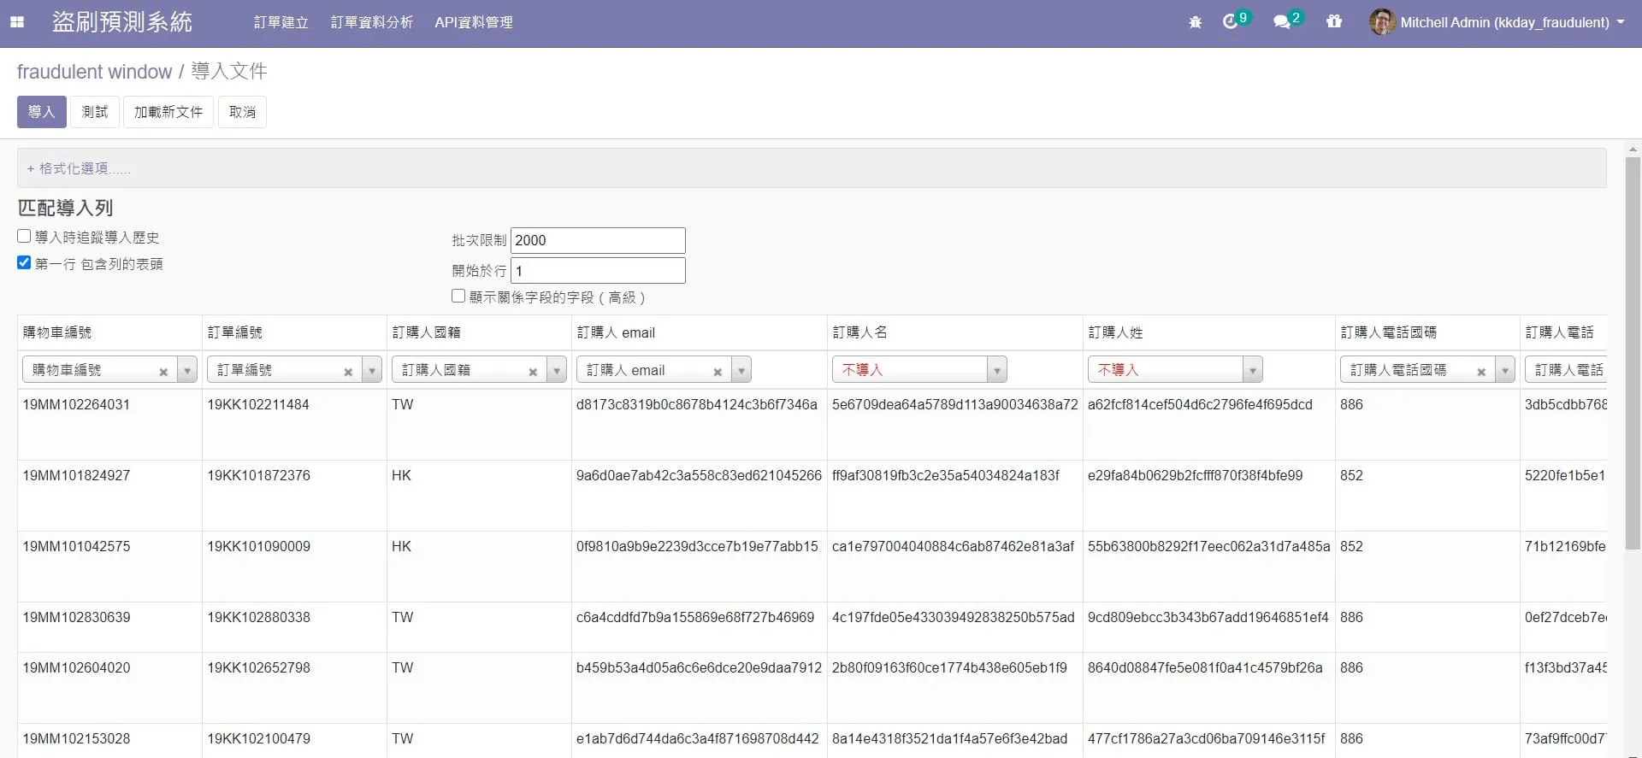The height and width of the screenshot is (758, 1642).
Task: Click Mitchell Admin avatar picture
Action: (x=1382, y=22)
